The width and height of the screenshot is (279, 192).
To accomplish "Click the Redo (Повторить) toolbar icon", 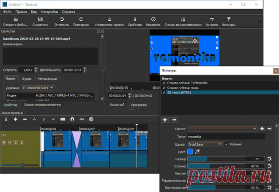I will click(81, 19).
